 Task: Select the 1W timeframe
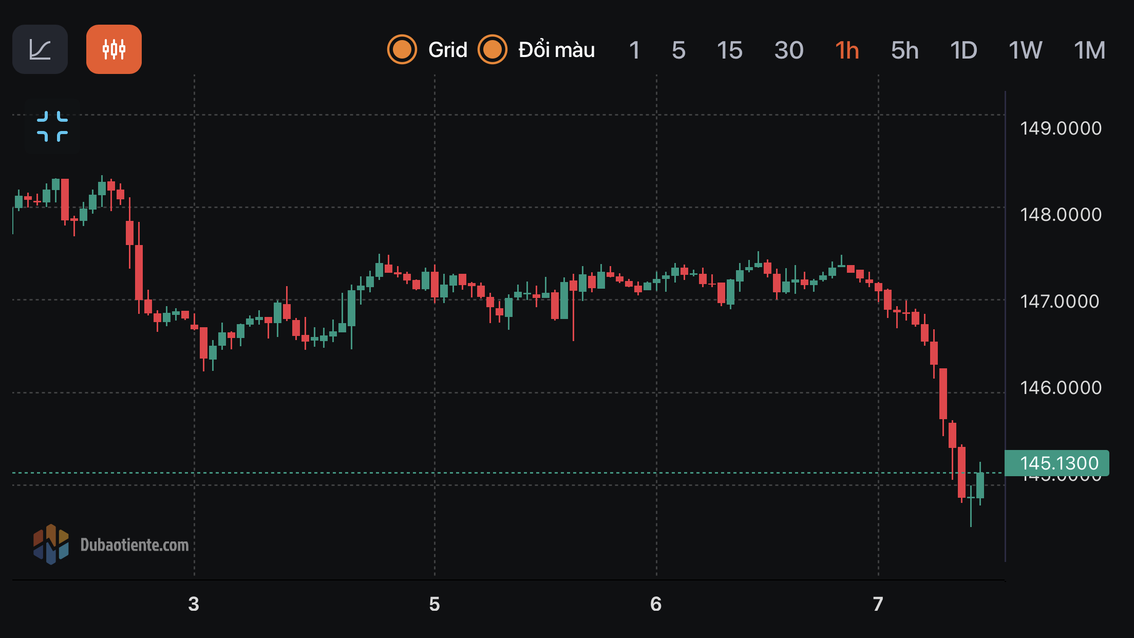1025,50
